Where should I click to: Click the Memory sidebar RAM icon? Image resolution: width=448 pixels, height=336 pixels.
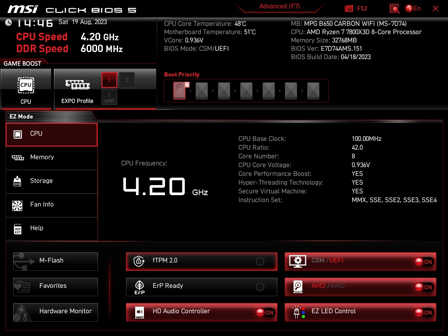17,157
